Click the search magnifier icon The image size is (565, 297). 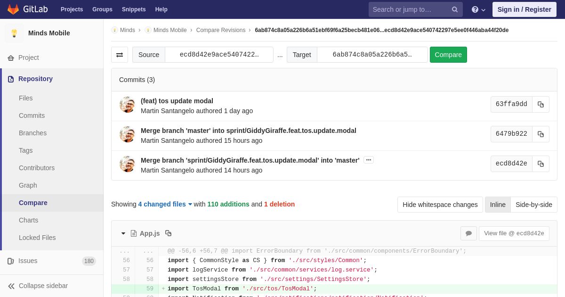click(454, 9)
